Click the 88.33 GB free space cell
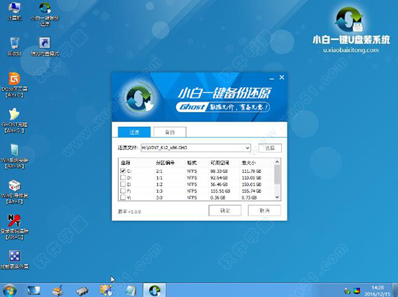Viewport: 398px width, 297px height. point(219,171)
